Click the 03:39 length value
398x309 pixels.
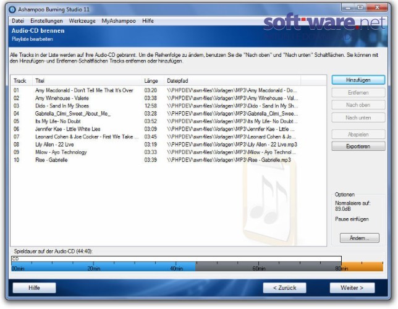pyautogui.click(x=151, y=160)
